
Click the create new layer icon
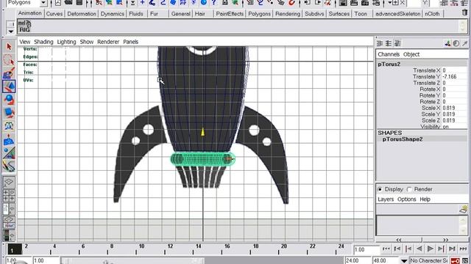(x=464, y=209)
